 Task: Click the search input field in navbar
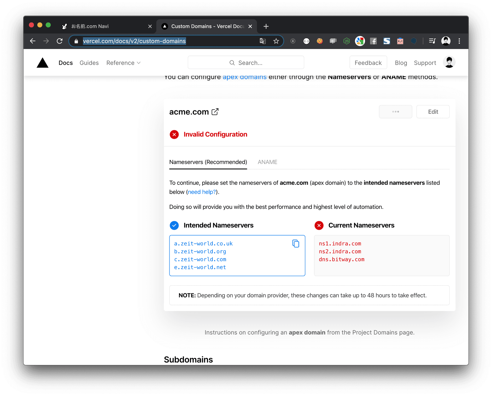coord(247,63)
